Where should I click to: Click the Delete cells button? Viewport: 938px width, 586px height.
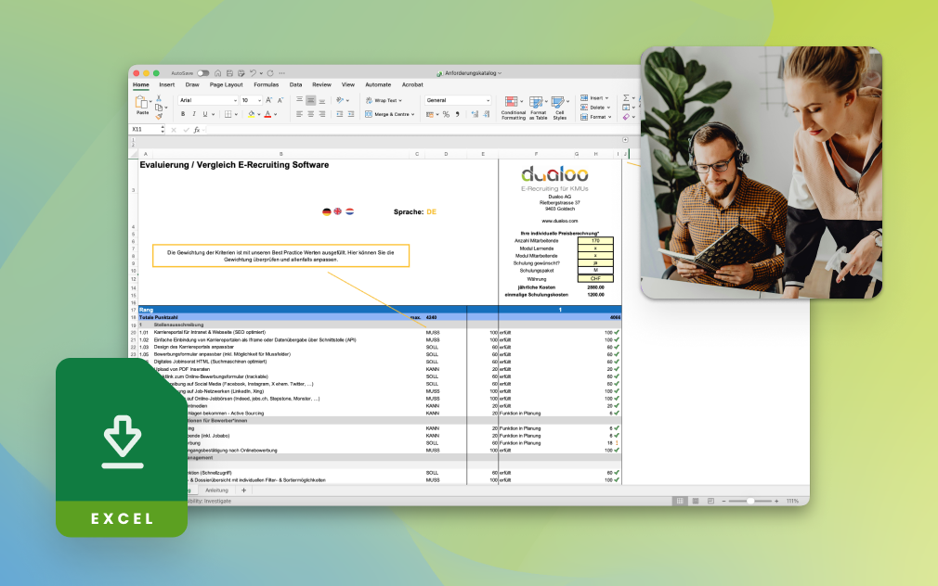(596, 108)
